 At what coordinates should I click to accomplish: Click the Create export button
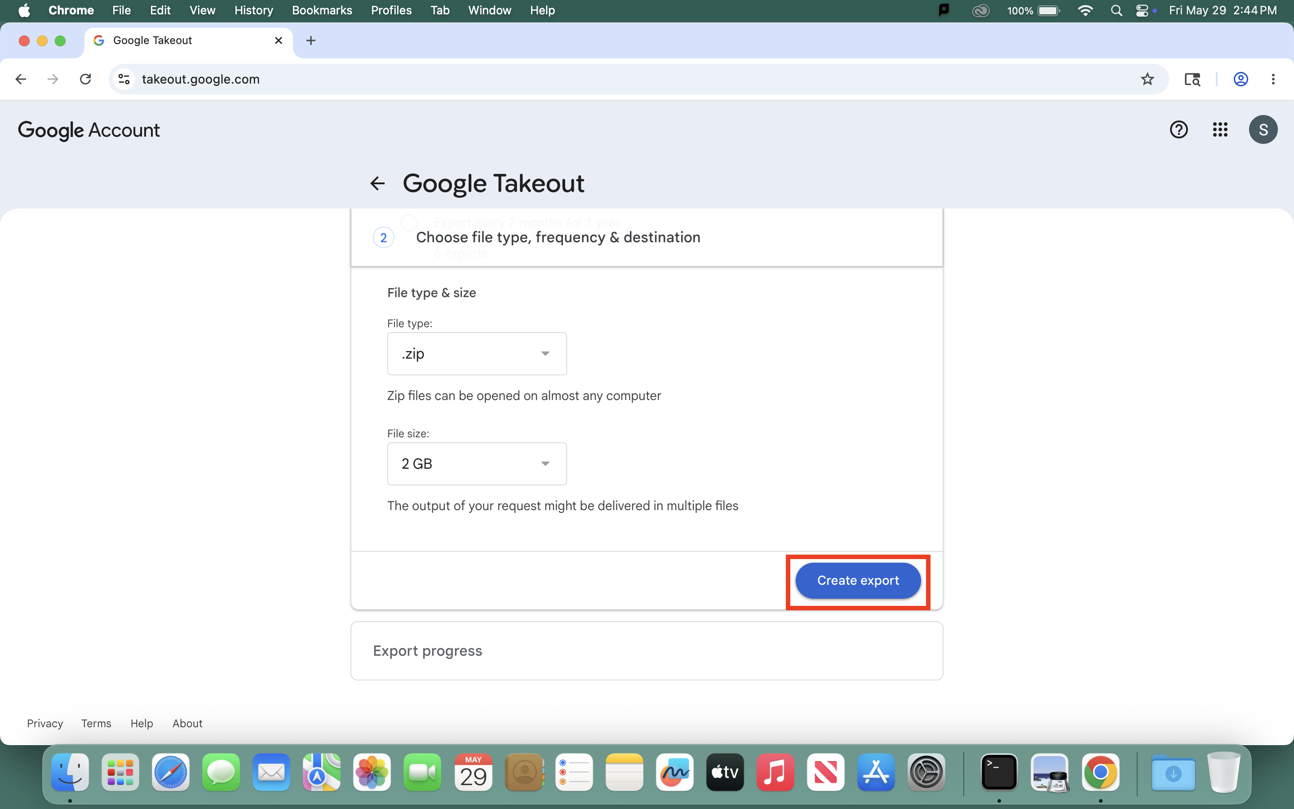(x=858, y=581)
